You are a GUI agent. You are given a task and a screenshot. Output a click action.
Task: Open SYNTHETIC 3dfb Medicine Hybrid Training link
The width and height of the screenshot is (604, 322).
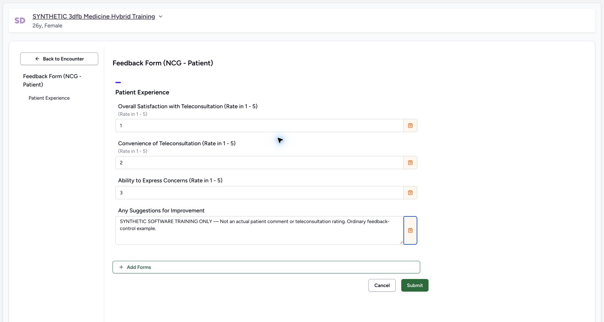click(x=94, y=16)
